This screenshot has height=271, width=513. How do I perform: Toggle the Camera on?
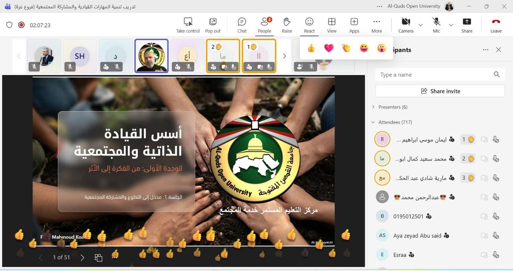pyautogui.click(x=406, y=25)
